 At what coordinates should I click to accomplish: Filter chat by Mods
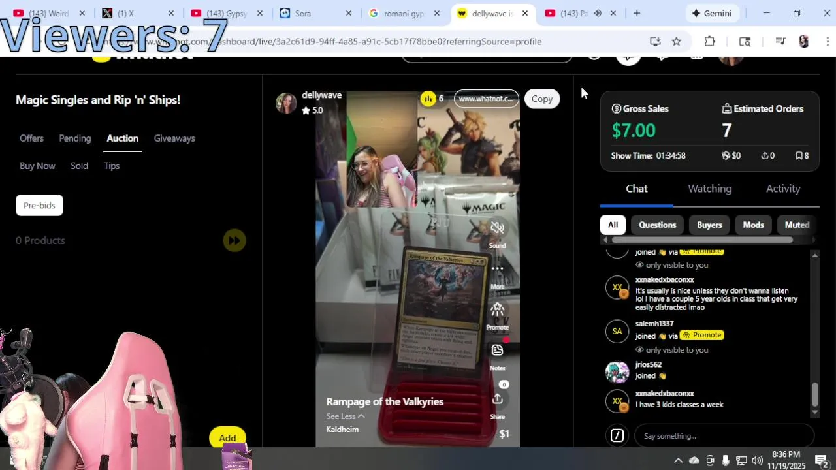753,225
